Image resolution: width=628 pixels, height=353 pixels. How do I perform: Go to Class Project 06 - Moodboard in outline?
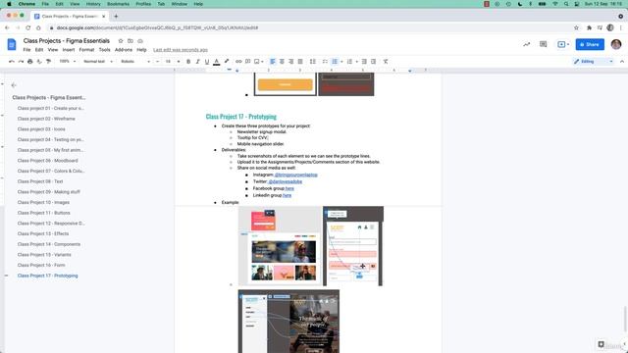point(48,161)
